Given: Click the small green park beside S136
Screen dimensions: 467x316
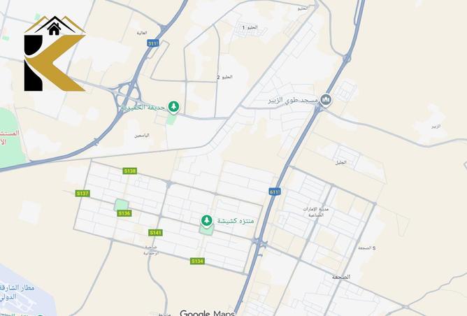Looking at the screenshot, I should [x=122, y=205].
